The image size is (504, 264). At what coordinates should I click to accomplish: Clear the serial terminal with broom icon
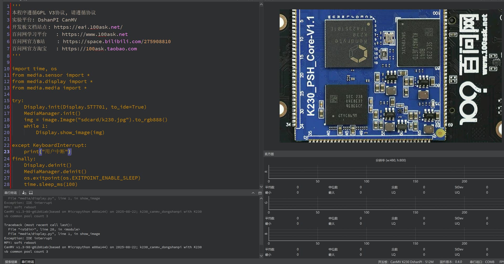click(24, 193)
